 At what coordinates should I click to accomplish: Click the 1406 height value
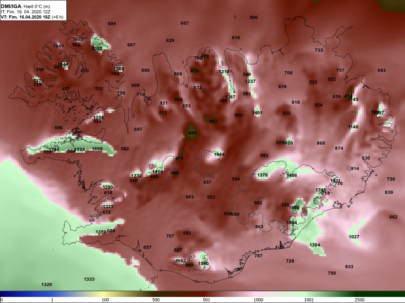[x=292, y=175]
